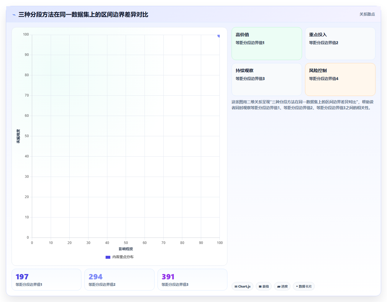Open the 重点投入 quadrant card
The width and height of the screenshot is (387, 302).
tap(340, 44)
